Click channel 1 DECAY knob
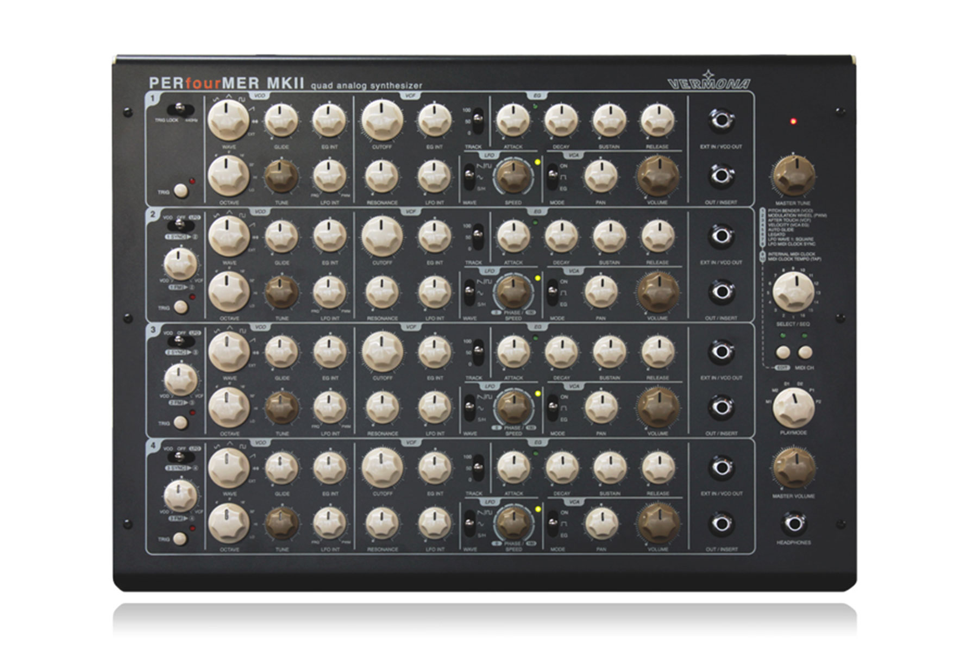This screenshot has width=978, height=652. pyautogui.click(x=561, y=120)
